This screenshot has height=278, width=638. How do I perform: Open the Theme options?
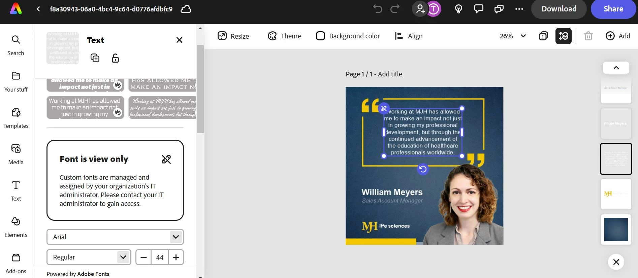[284, 36]
